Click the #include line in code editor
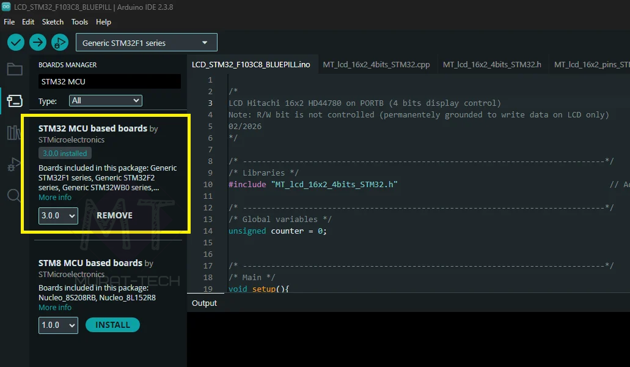 [313, 185]
